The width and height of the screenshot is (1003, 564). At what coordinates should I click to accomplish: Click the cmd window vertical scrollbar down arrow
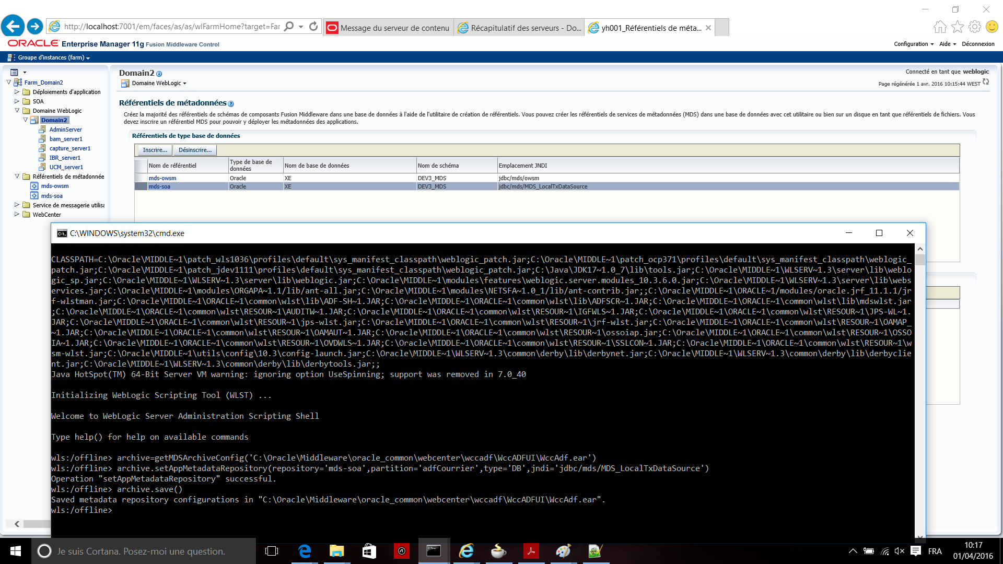coord(920,536)
